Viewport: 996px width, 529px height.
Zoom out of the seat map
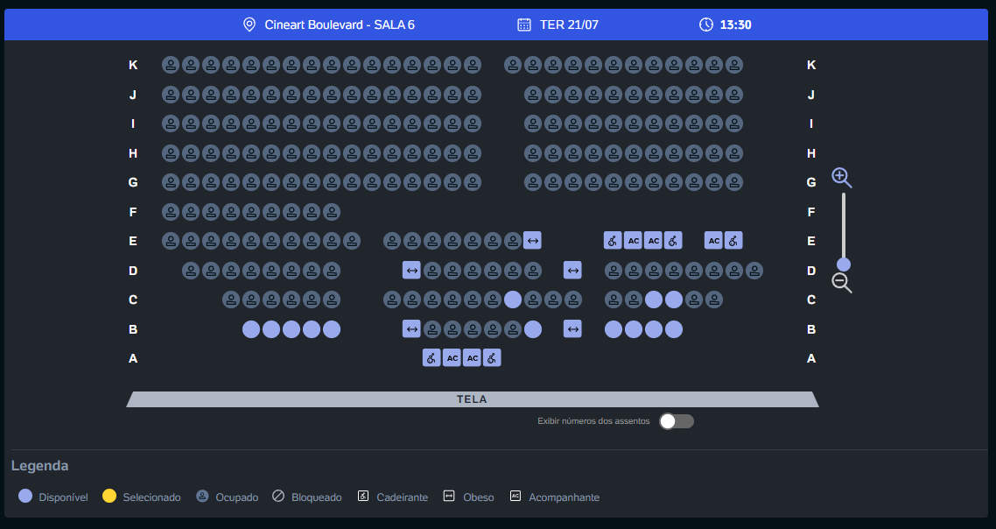click(x=842, y=283)
